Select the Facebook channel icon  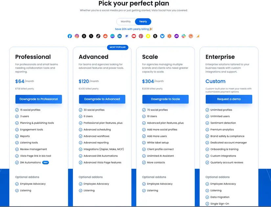pyautogui.click(x=70, y=36)
